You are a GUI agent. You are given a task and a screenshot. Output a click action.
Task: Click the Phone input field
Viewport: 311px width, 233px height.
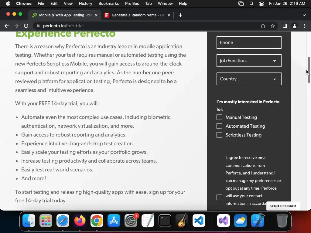(x=249, y=42)
